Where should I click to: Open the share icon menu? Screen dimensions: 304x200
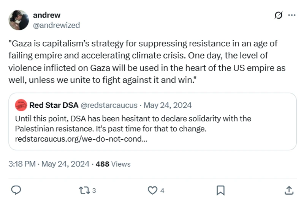(x=288, y=190)
